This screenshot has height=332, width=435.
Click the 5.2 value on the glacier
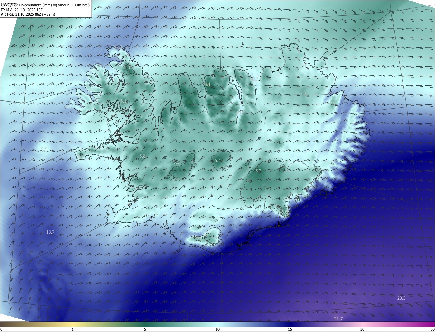[258, 171]
